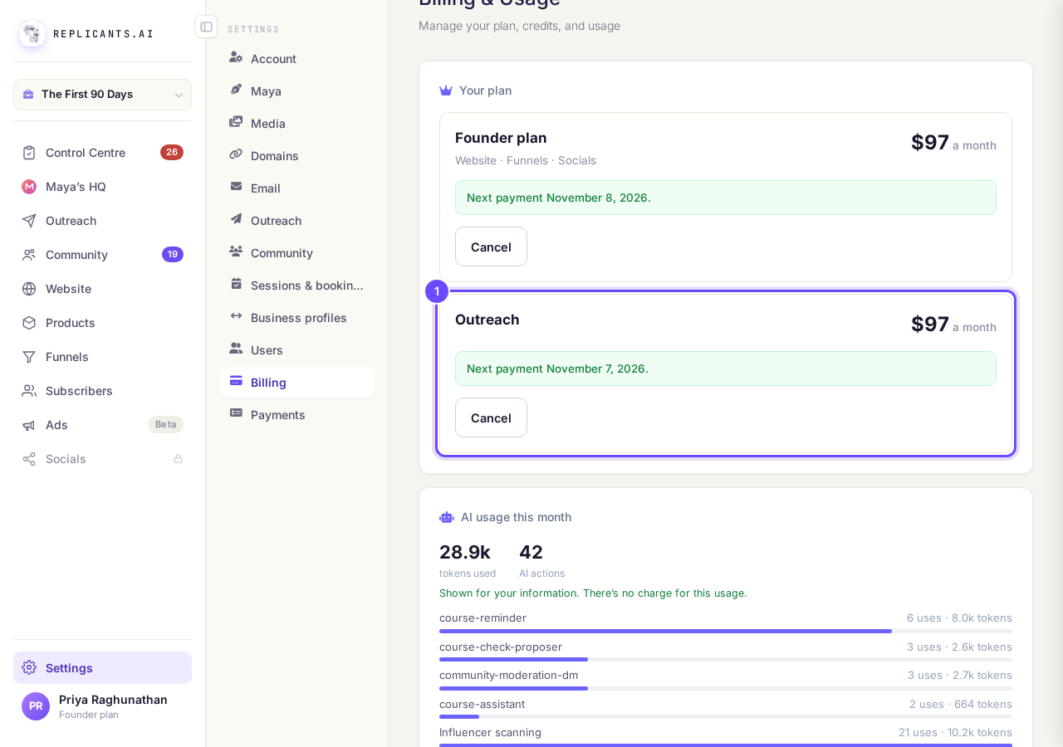The image size is (1063, 747).
Task: Open Sessions & bookings settings
Action: [x=297, y=285]
